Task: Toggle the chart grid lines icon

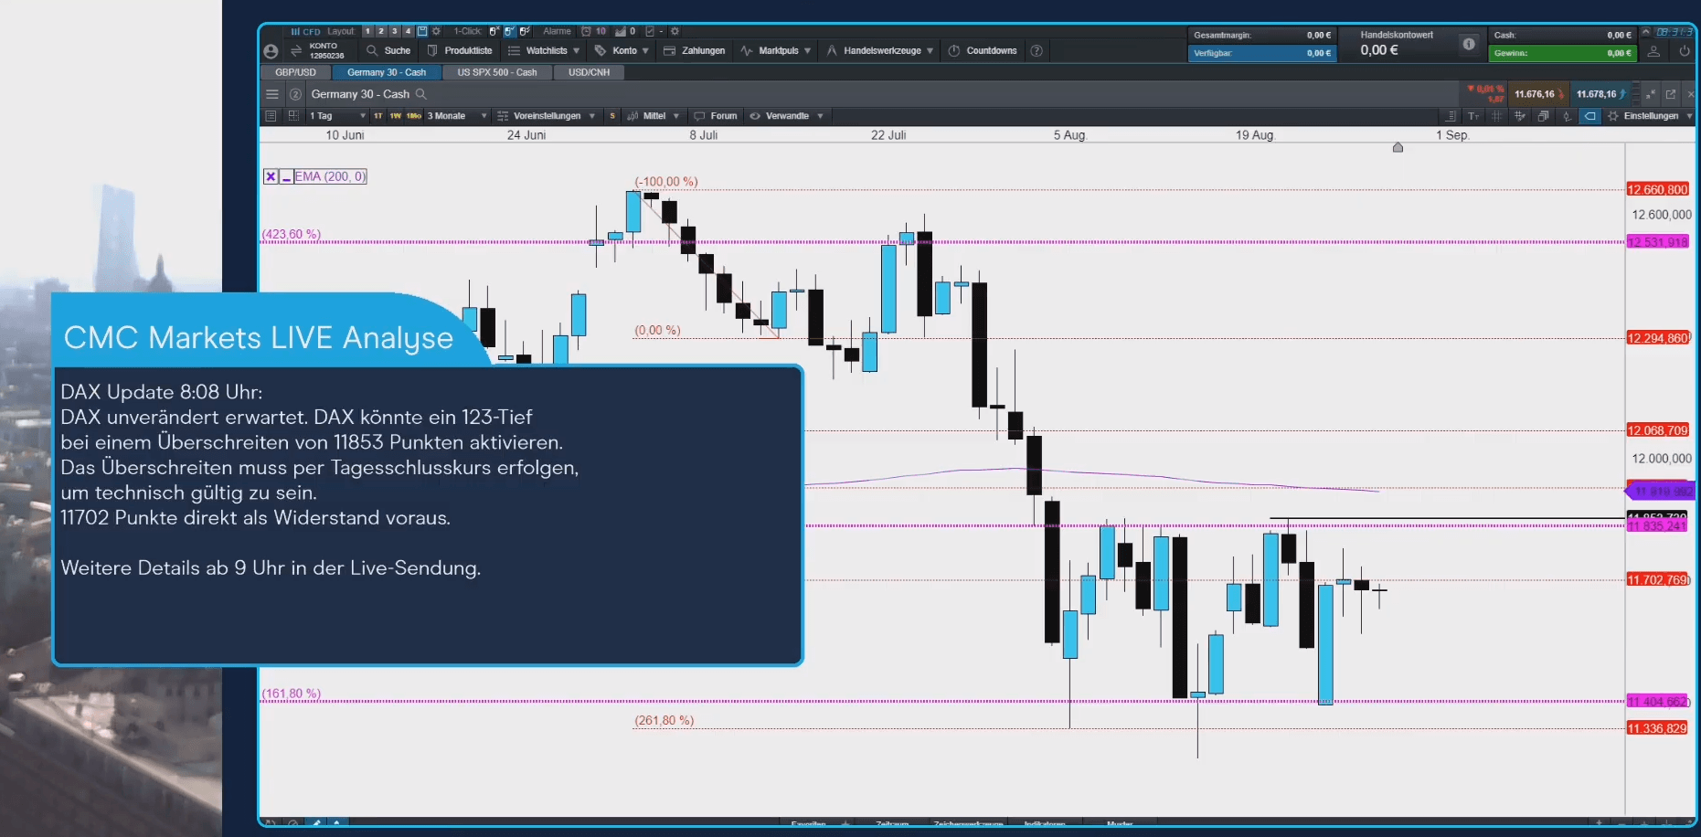Action: [x=1496, y=116]
